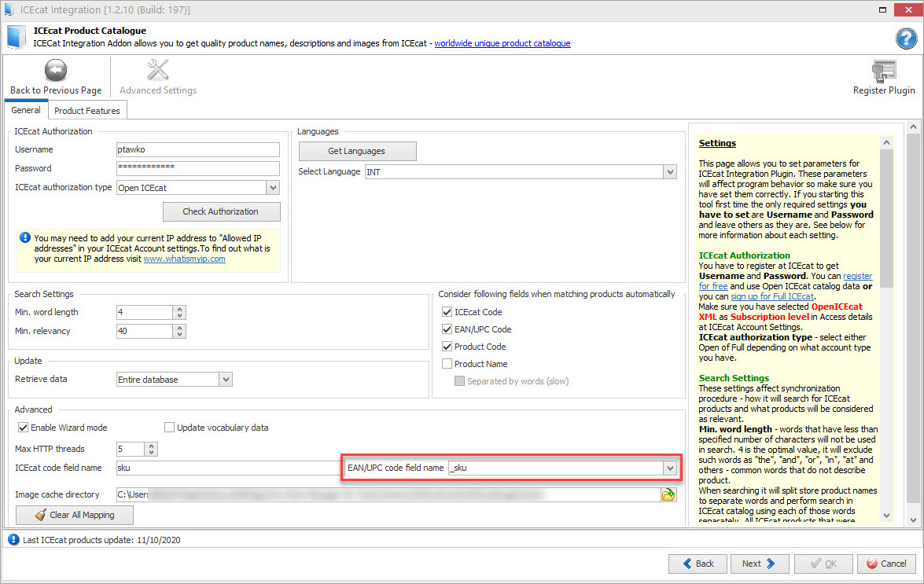Click the Username input field
924x584 pixels.
pos(198,149)
